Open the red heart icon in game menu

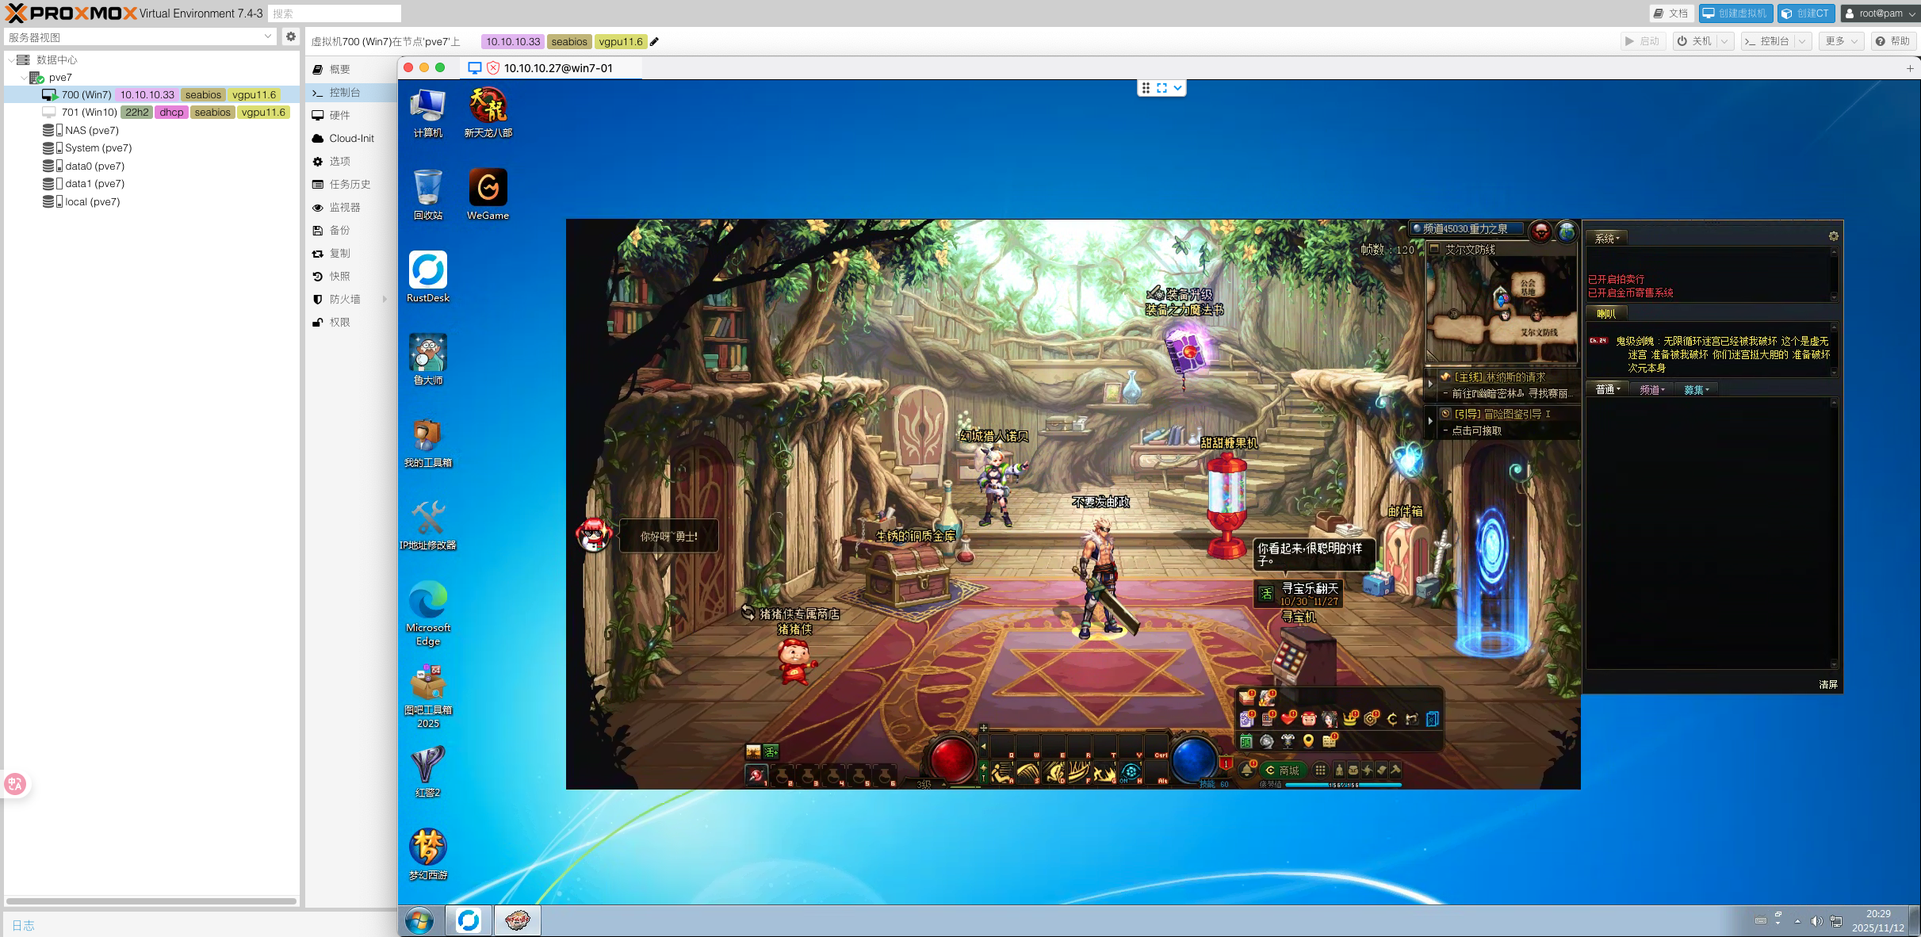pyautogui.click(x=1288, y=719)
